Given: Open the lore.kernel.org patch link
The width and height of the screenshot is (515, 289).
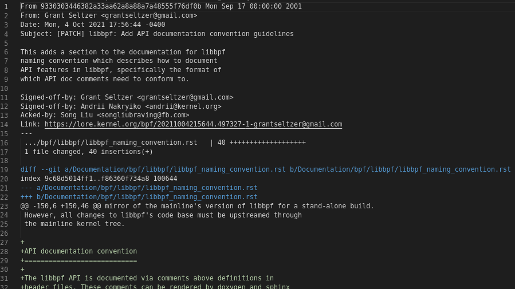Looking at the screenshot, I should pos(193,124).
